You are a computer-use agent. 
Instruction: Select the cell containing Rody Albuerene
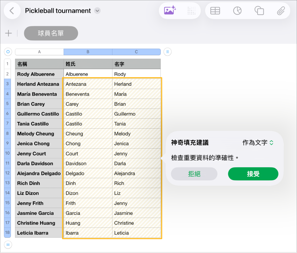point(39,74)
